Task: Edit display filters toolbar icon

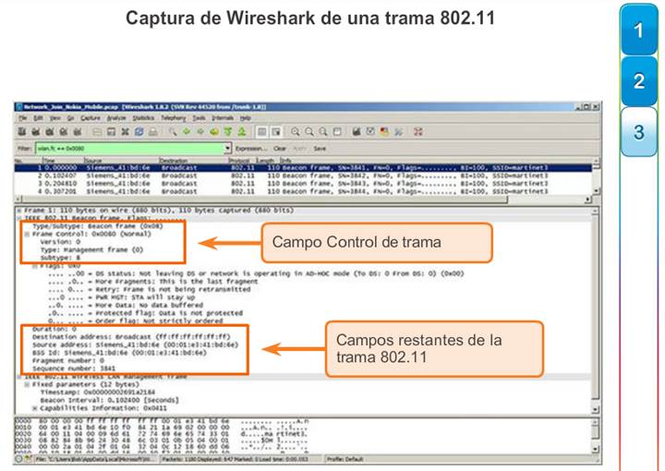Action: pyautogui.click(x=370, y=132)
